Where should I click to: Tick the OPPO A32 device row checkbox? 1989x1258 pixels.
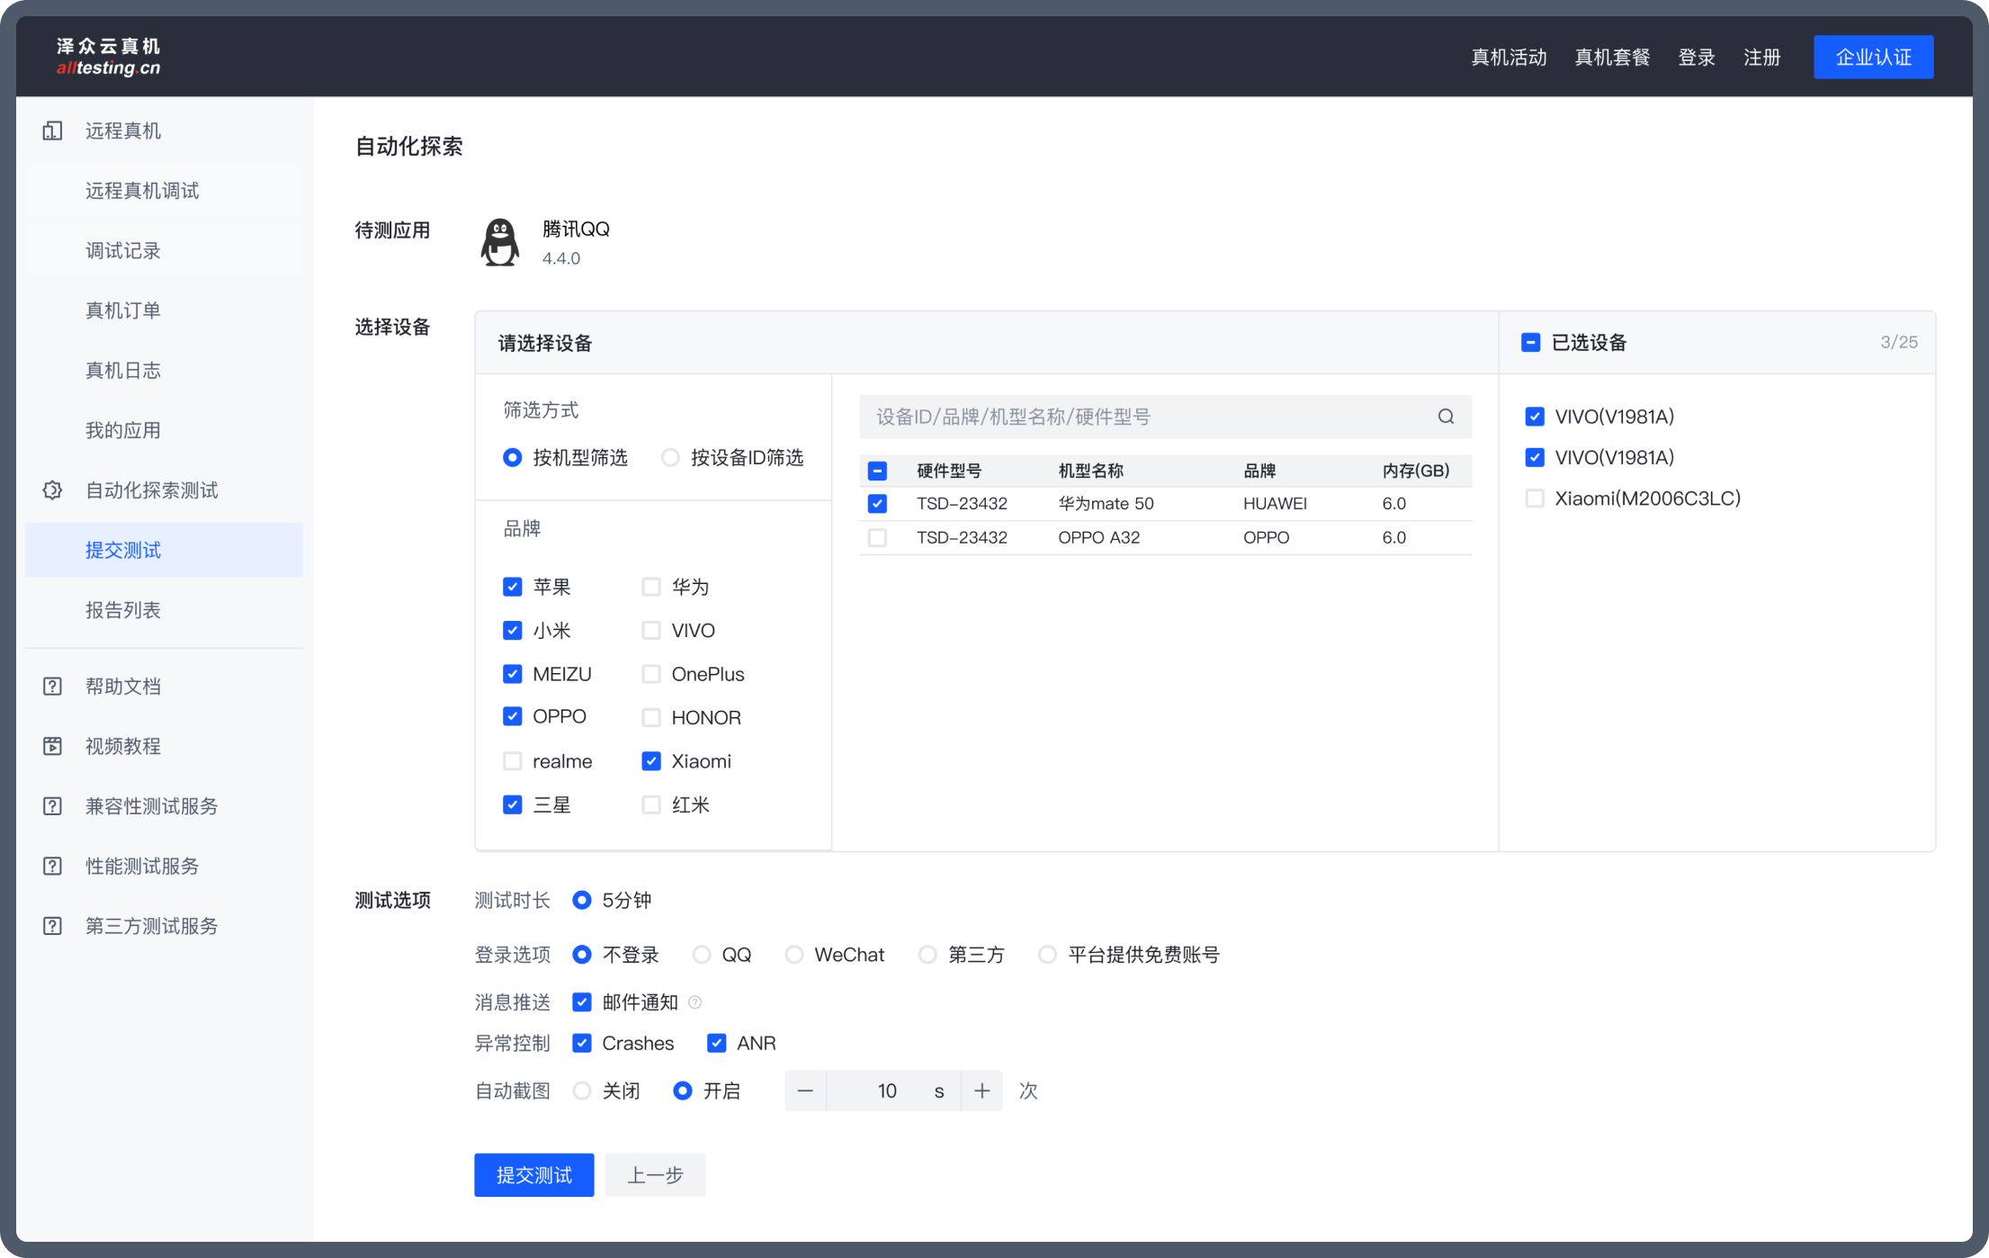point(877,538)
